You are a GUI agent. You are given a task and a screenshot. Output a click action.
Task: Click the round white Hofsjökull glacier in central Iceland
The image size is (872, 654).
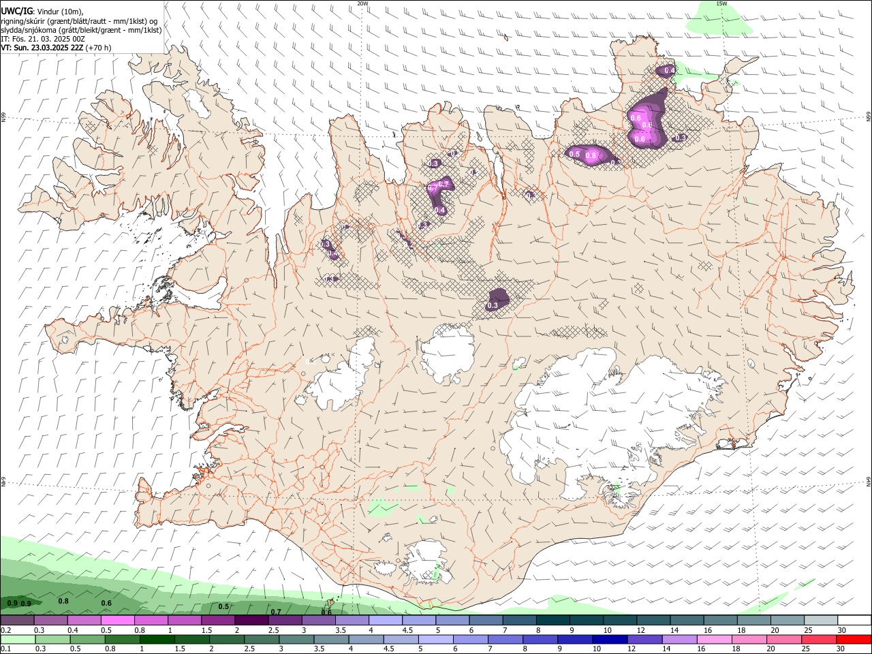(x=448, y=355)
